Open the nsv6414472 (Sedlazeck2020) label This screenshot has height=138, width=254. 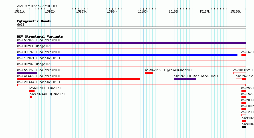click(x=39, y=76)
